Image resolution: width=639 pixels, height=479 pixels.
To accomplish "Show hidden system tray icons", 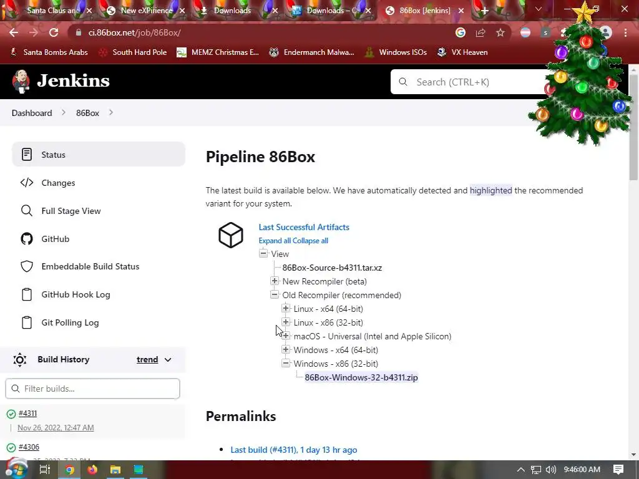I will (x=521, y=470).
